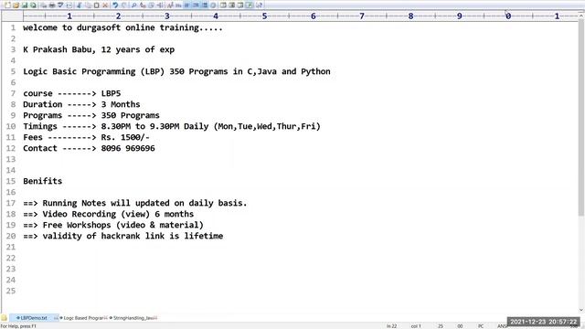
Task: Open Find with the magnifier icon
Action: pos(133,5)
